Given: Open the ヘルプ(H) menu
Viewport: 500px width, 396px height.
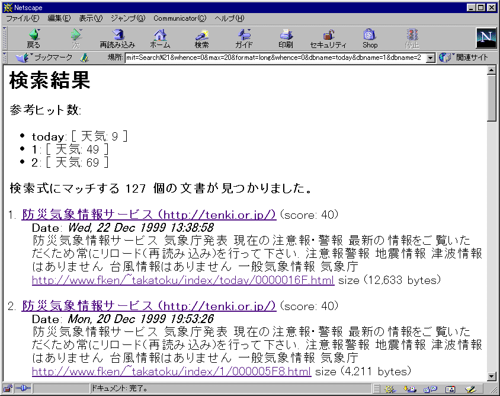Looking at the screenshot, I should pos(229,18).
